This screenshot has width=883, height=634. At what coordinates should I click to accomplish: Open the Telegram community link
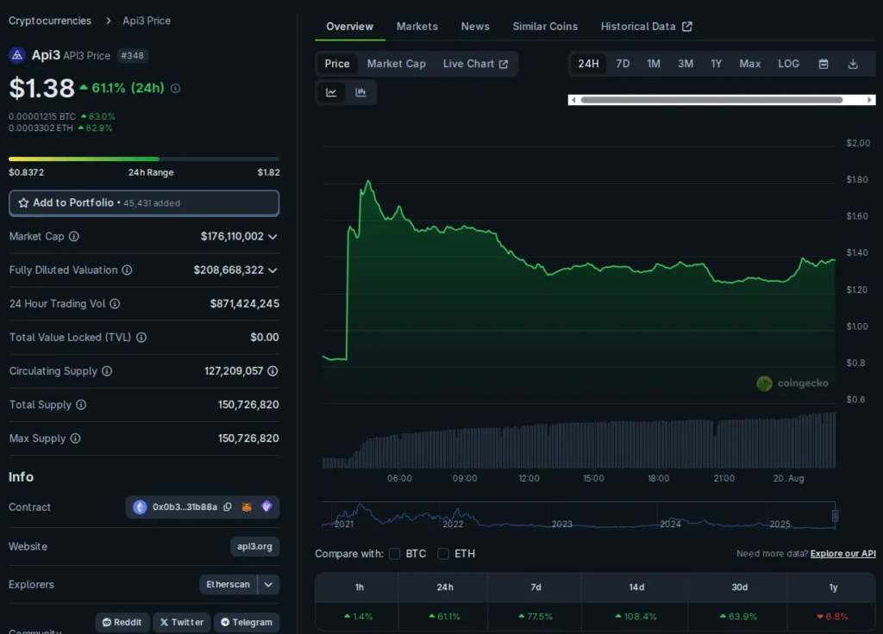[247, 622]
